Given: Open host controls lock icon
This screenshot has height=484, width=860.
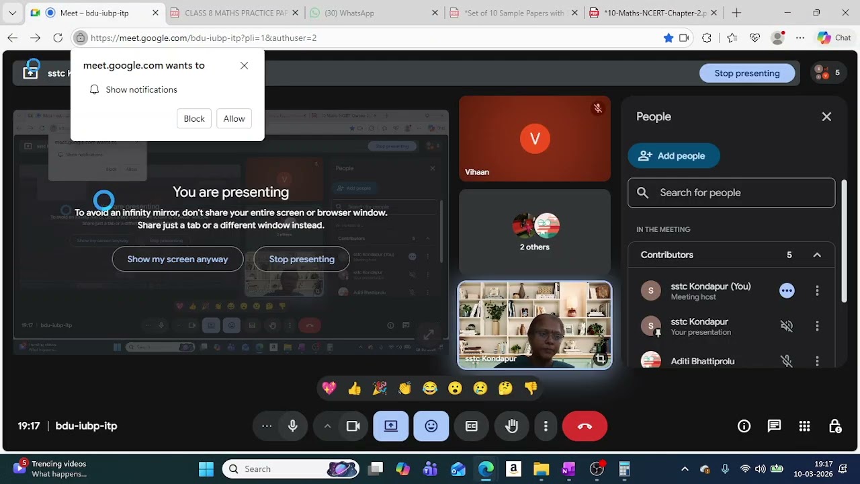Looking at the screenshot, I should [x=835, y=426].
